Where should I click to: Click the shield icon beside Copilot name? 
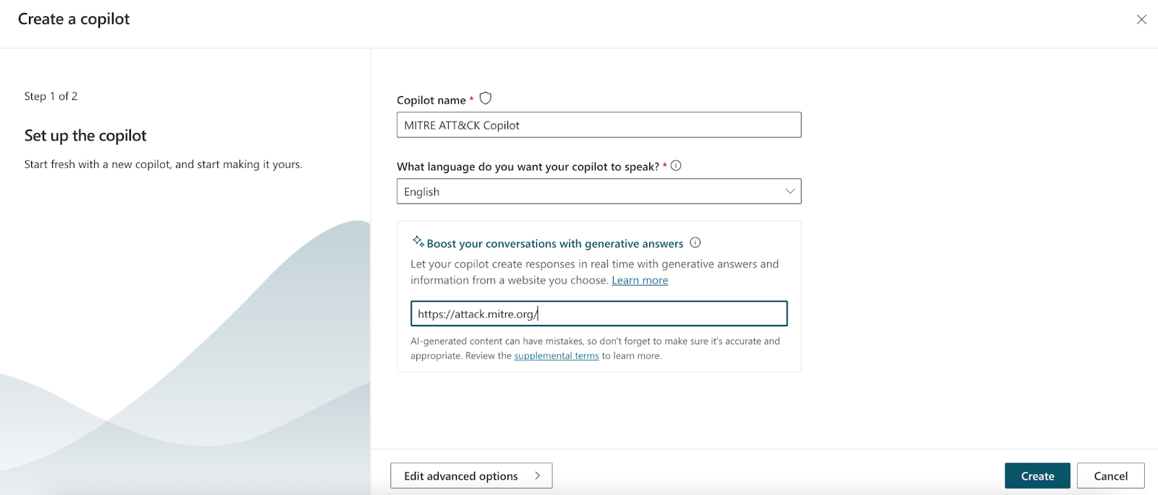486,98
